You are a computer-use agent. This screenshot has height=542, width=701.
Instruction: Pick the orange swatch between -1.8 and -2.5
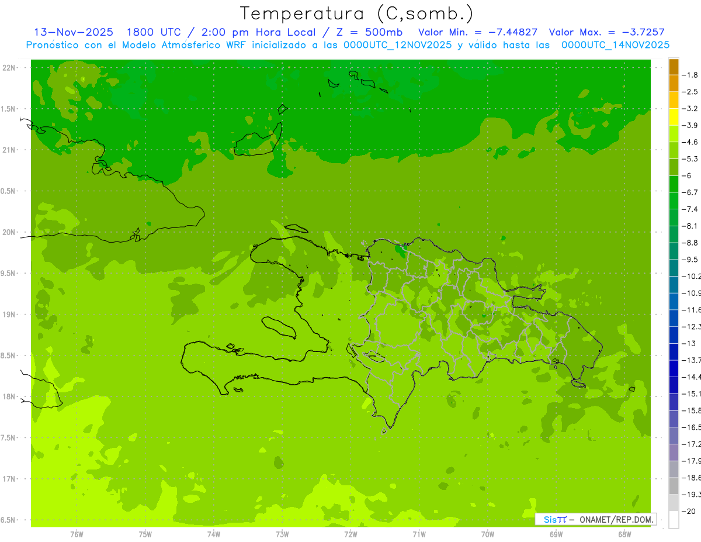pyautogui.click(x=674, y=84)
